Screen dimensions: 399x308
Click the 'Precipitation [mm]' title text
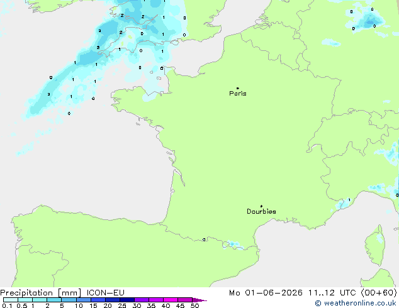click(41, 293)
